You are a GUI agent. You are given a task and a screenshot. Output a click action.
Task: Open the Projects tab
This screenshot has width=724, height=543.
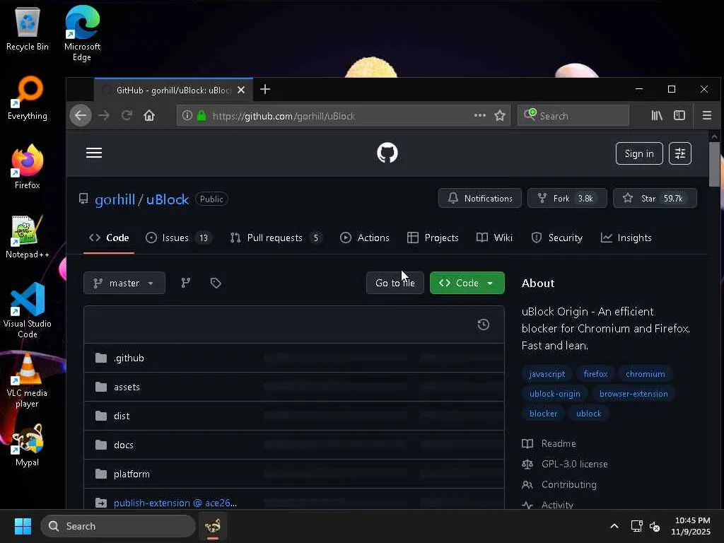[x=433, y=238]
